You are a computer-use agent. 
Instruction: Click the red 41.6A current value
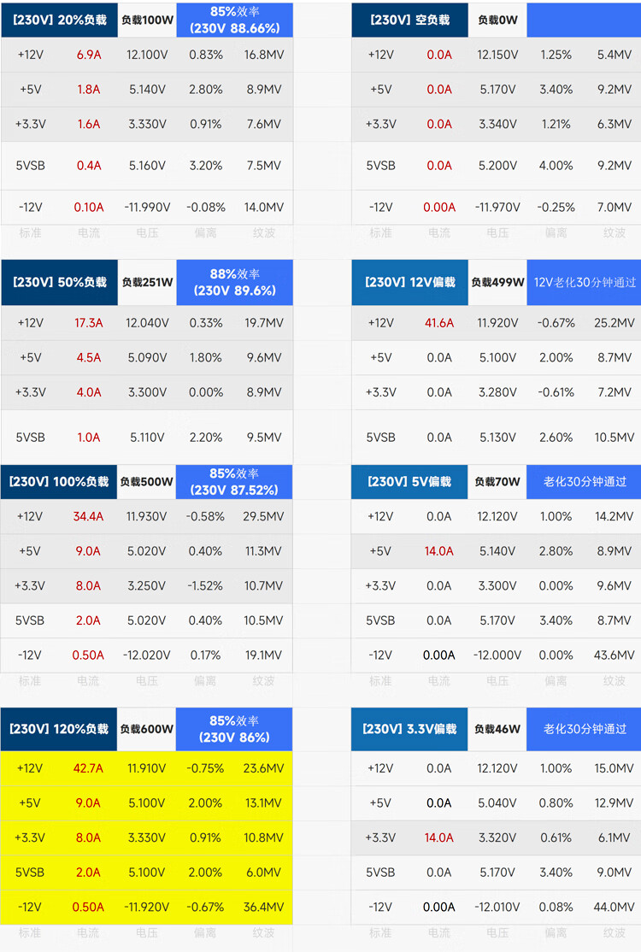(x=439, y=323)
